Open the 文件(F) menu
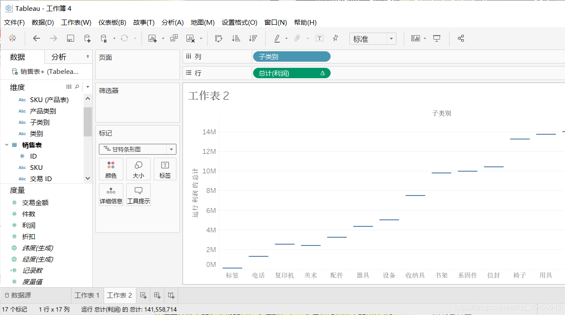This screenshot has width=565, height=315. tap(14, 22)
